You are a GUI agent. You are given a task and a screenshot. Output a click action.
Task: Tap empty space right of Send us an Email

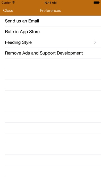pos(70,21)
